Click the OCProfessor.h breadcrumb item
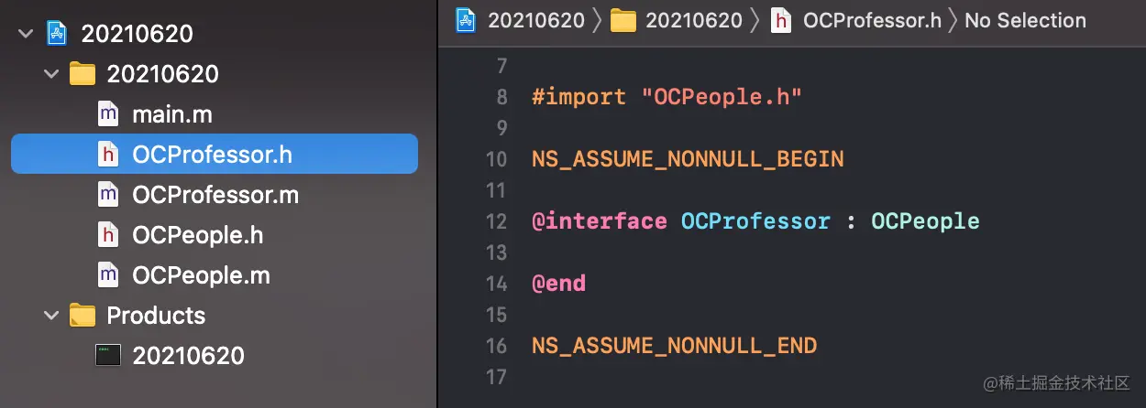 point(872,20)
